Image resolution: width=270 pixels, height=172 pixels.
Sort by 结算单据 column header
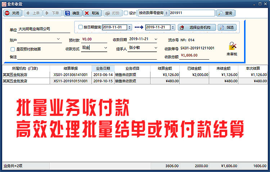point(71,68)
